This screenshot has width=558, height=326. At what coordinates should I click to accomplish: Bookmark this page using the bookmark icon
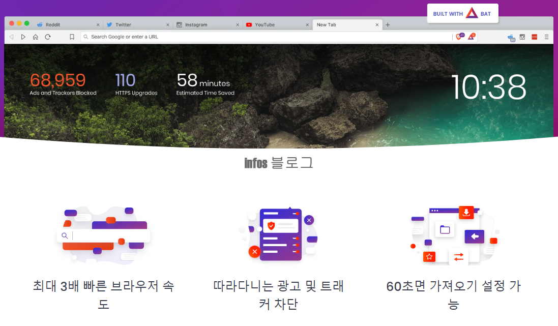tap(72, 37)
